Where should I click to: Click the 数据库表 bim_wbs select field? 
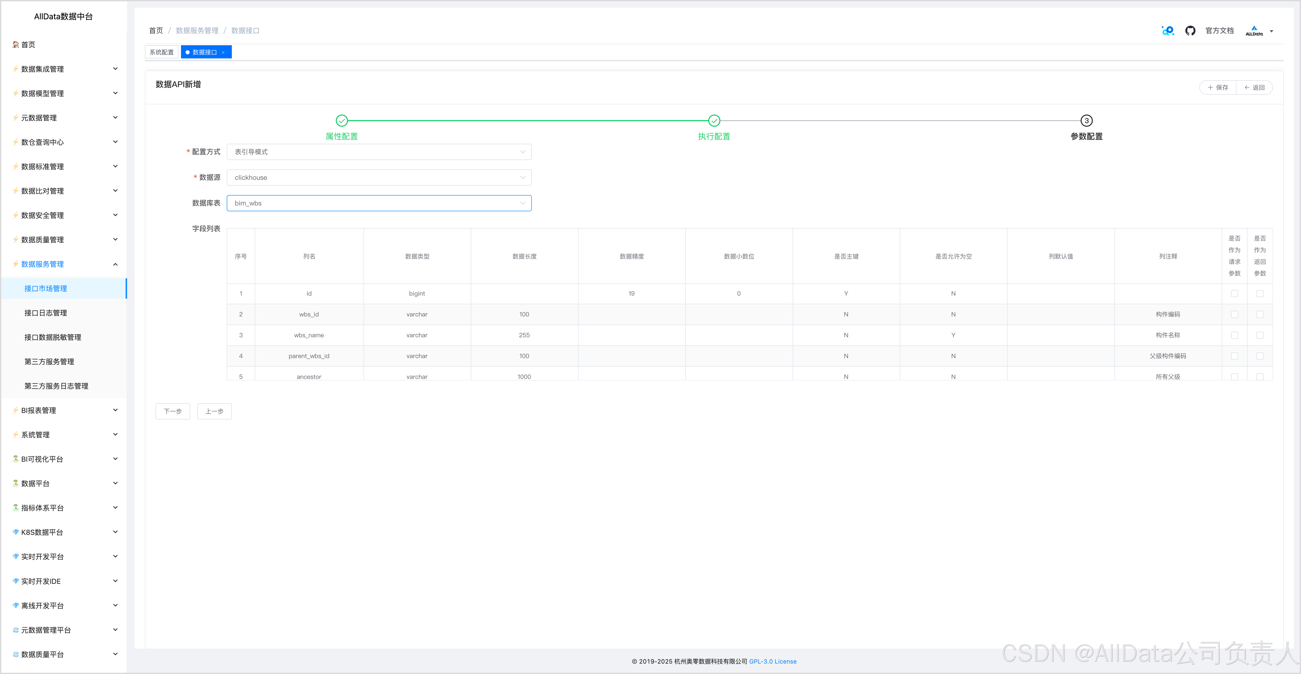pyautogui.click(x=379, y=203)
